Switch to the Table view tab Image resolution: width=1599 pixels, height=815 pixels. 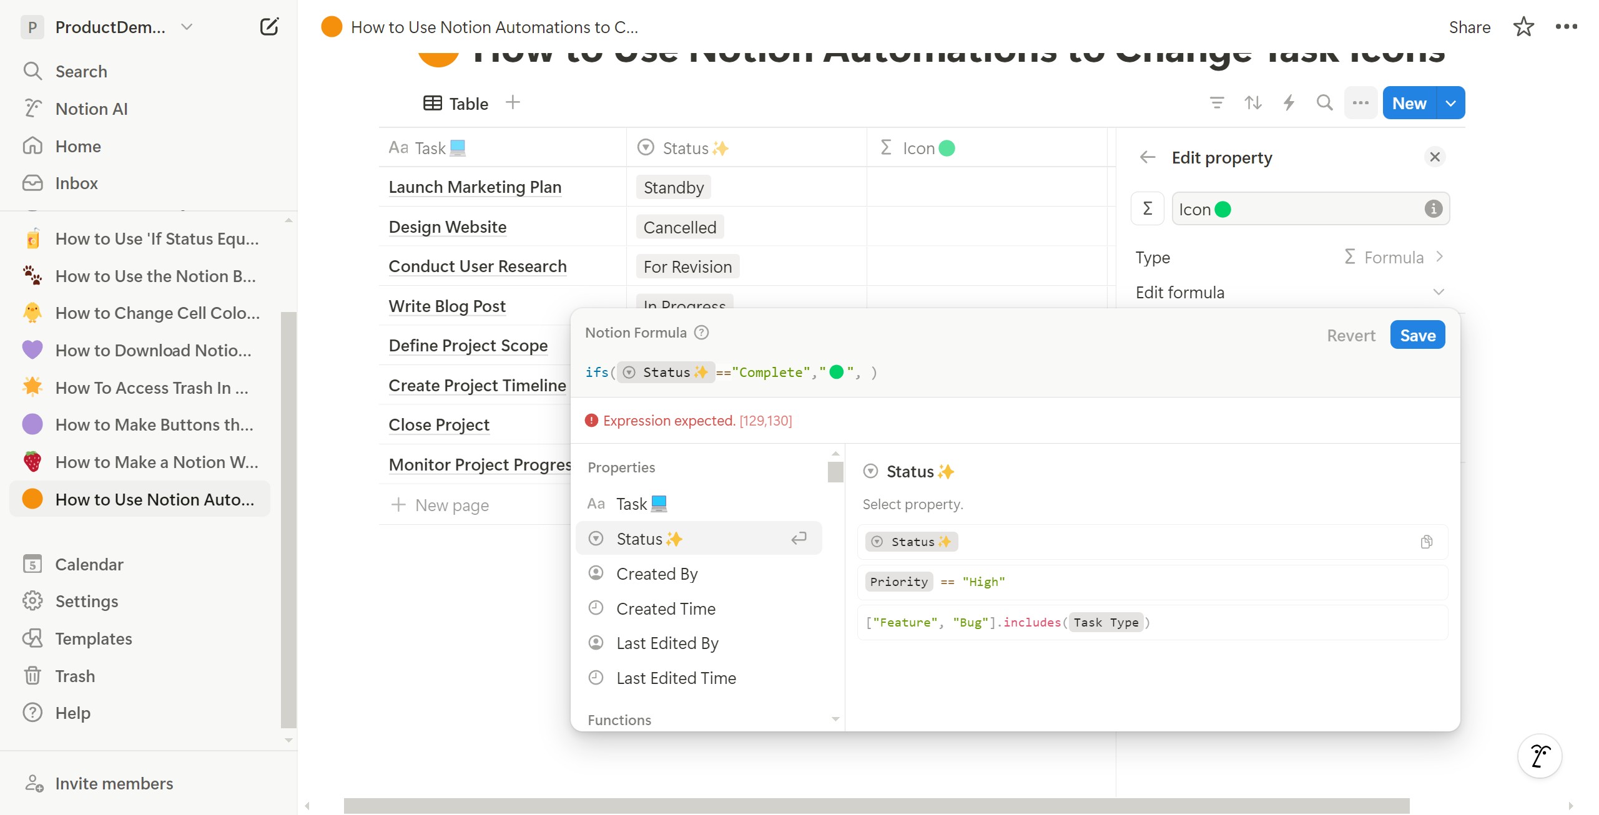[456, 104]
